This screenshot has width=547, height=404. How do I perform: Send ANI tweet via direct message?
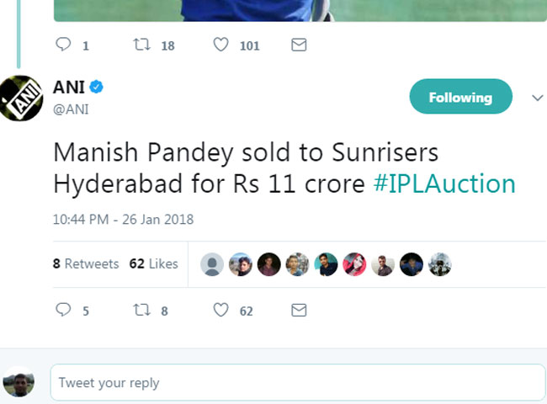[298, 310]
